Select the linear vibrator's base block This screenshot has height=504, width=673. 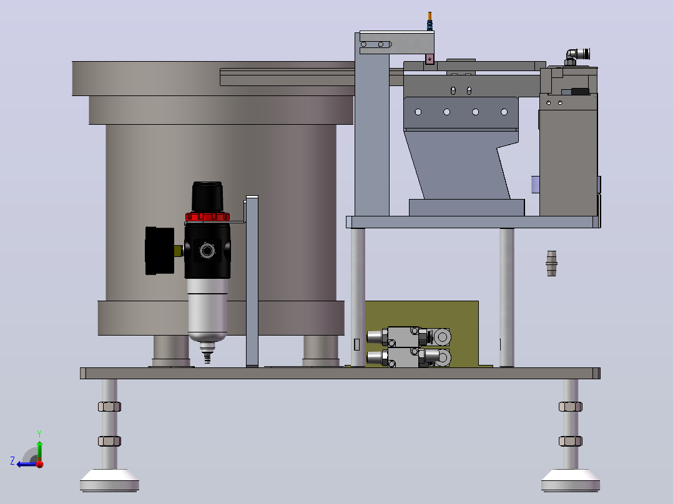(x=466, y=207)
